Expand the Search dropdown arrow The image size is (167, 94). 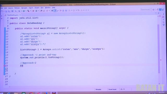pos(49,11)
